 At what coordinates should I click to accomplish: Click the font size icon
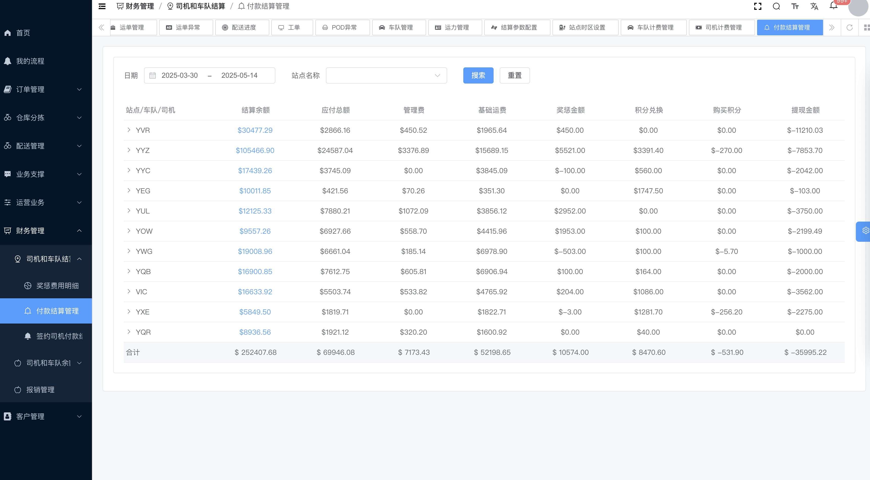tap(795, 6)
